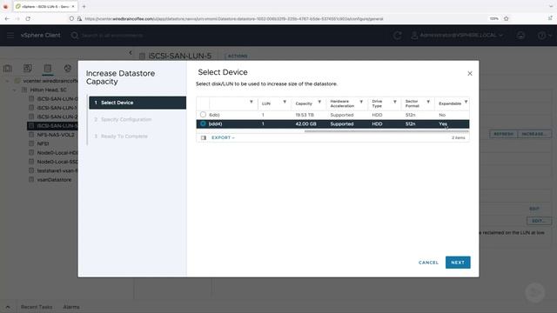This screenshot has width=557, height=313.
Task: Reload the browser page
Action: click(x=28, y=18)
